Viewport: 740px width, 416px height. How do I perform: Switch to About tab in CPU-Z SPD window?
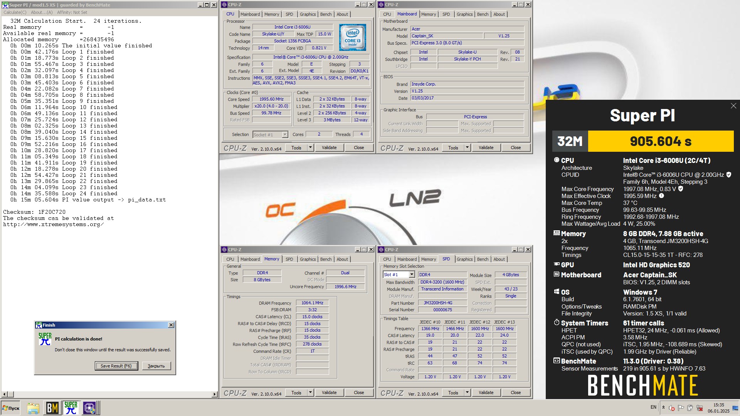499,259
